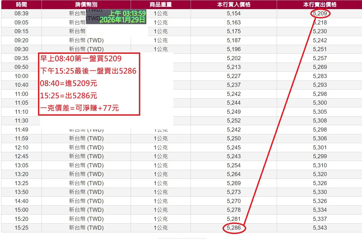Click sell price 5,293 at 10:40
The height and width of the screenshot is (239, 362).
[320, 85]
